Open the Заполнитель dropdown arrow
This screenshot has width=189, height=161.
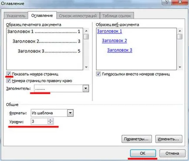click(x=86, y=89)
